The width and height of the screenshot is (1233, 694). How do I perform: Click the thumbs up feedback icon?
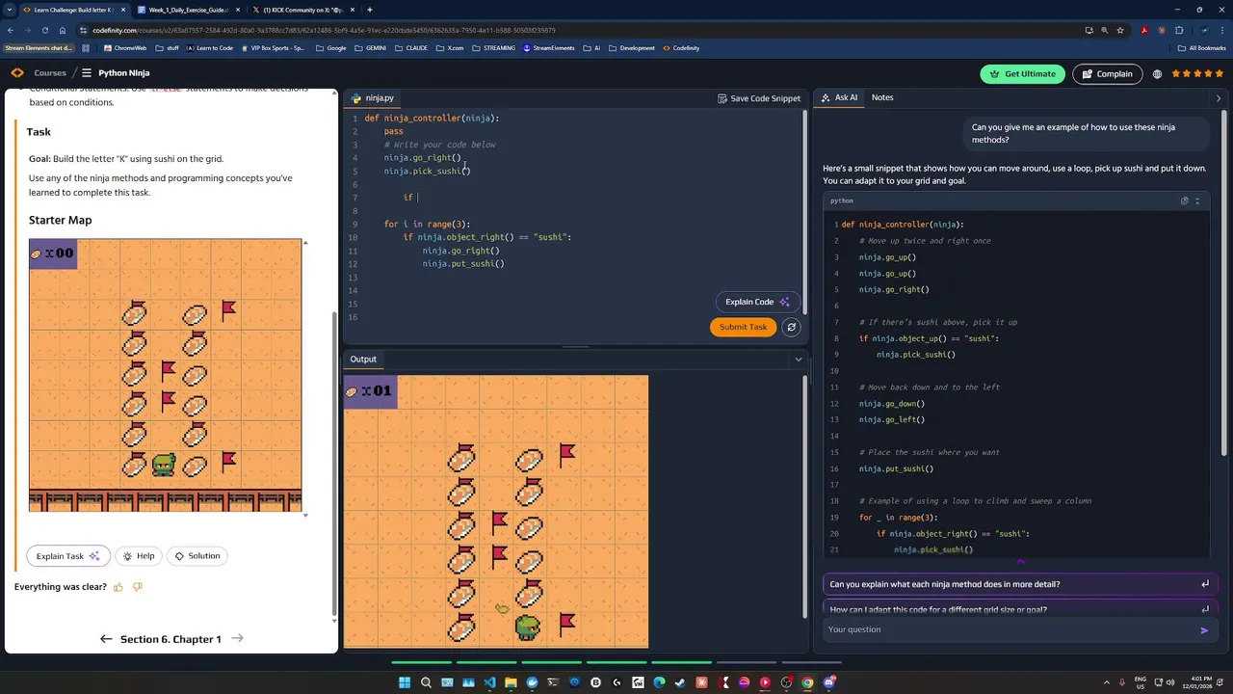coord(118,587)
